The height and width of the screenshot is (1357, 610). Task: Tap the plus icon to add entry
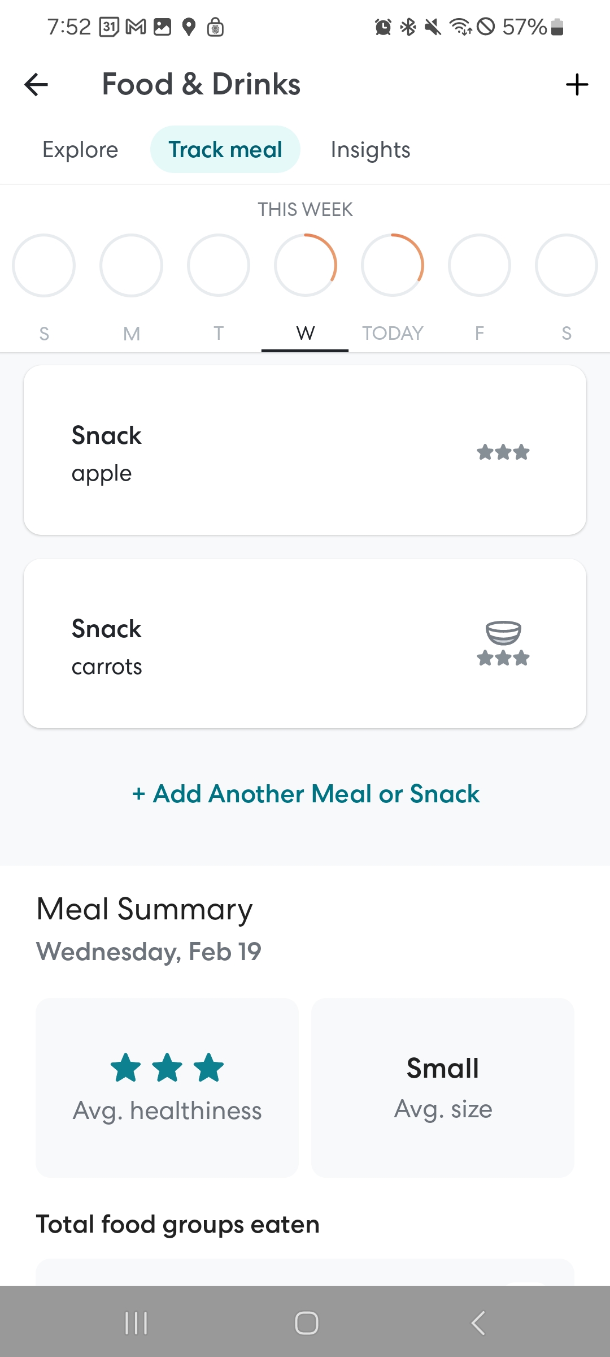(x=577, y=85)
